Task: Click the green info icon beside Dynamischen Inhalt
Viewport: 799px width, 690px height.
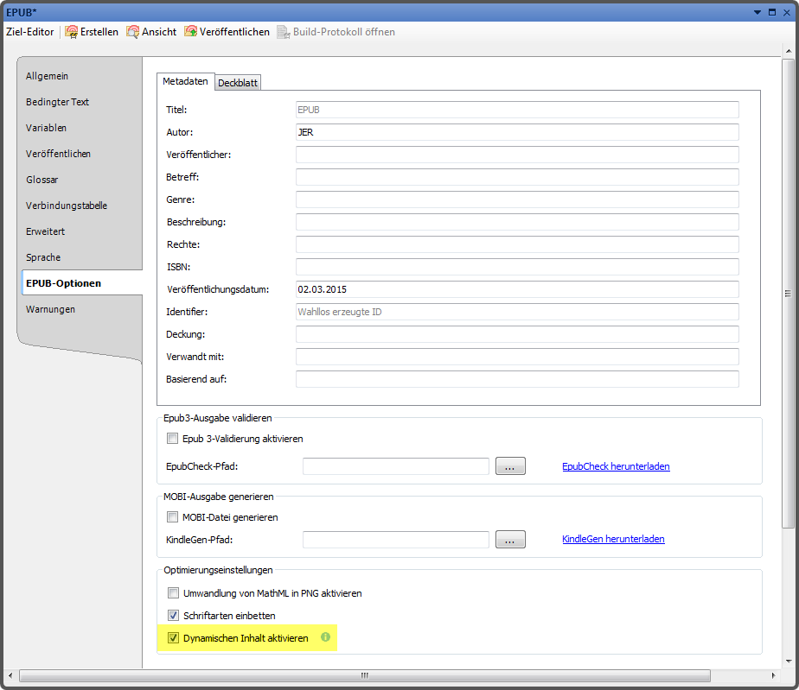Action: 326,638
